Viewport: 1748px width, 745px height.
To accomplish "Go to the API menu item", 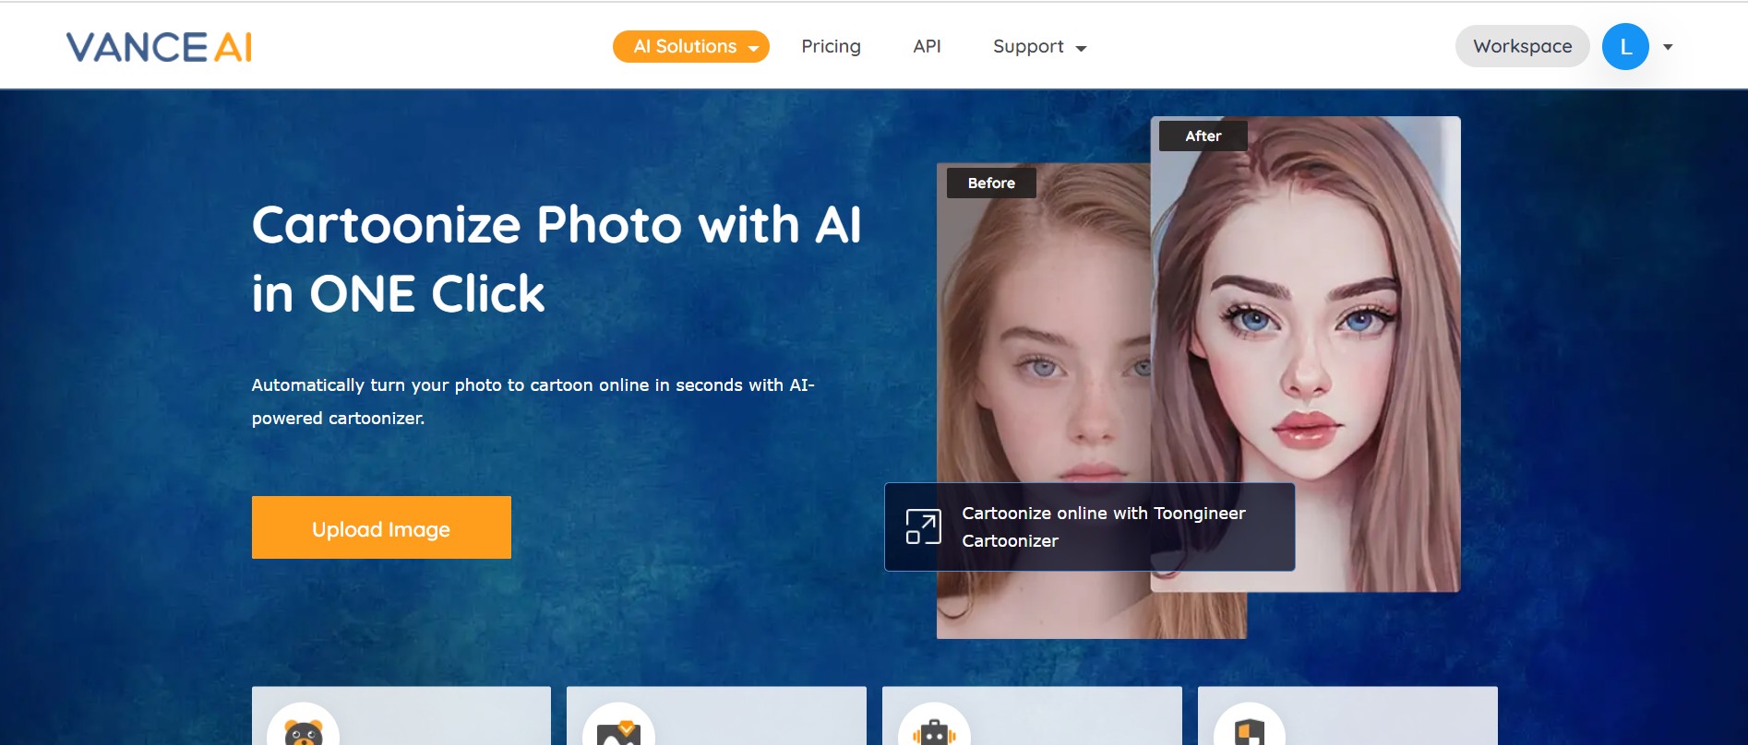I will [927, 47].
